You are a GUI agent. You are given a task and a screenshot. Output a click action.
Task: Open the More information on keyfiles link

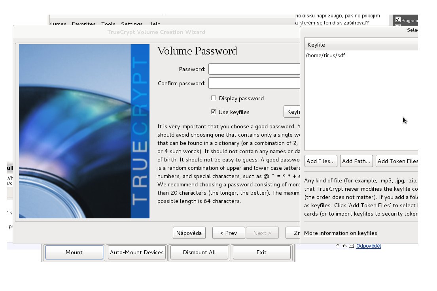(x=341, y=233)
